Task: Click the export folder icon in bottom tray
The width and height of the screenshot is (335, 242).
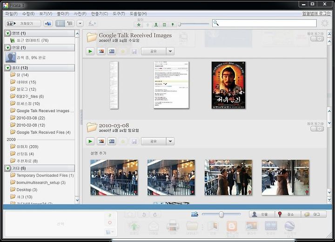Action: click(192, 226)
